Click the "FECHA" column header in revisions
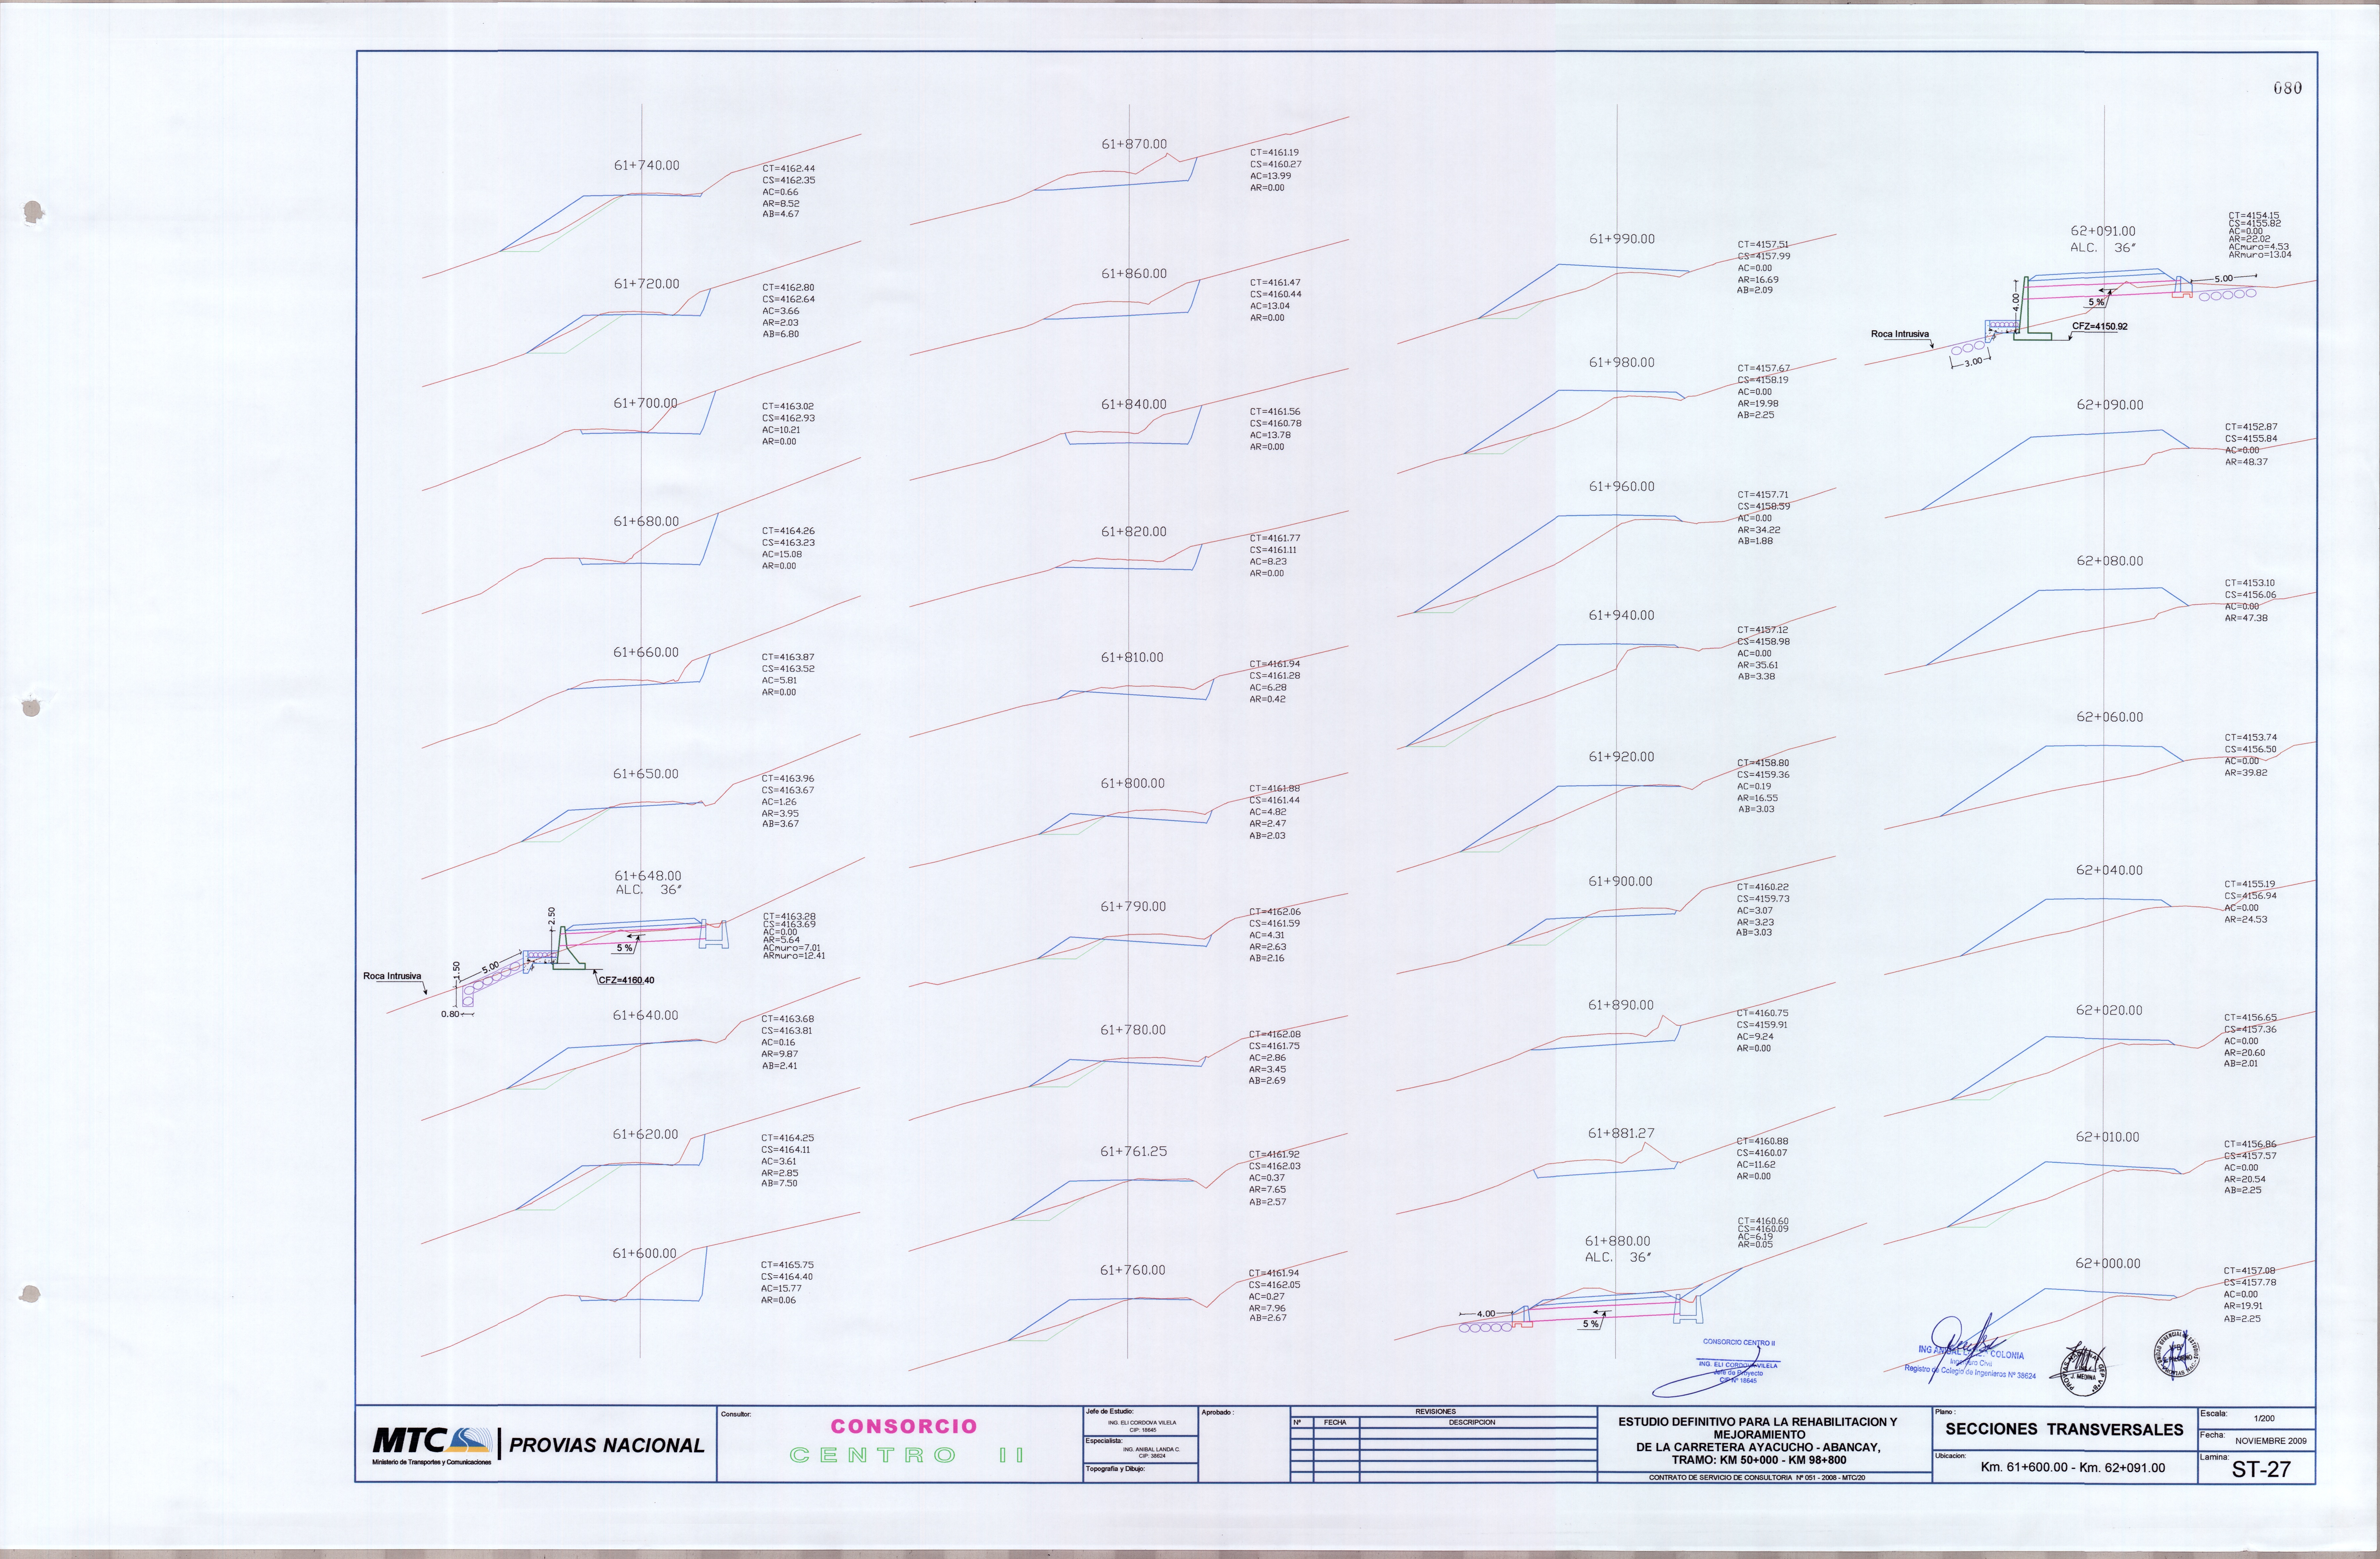This screenshot has height=1559, width=2380. pyautogui.click(x=1335, y=1422)
